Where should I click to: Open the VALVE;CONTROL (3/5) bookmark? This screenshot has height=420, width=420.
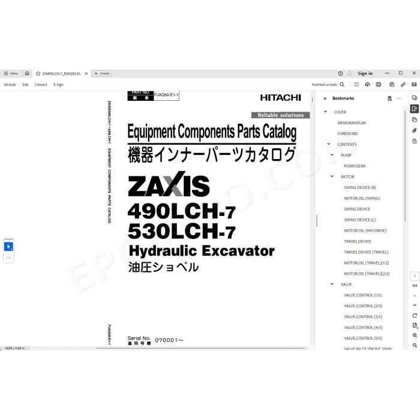(363, 317)
